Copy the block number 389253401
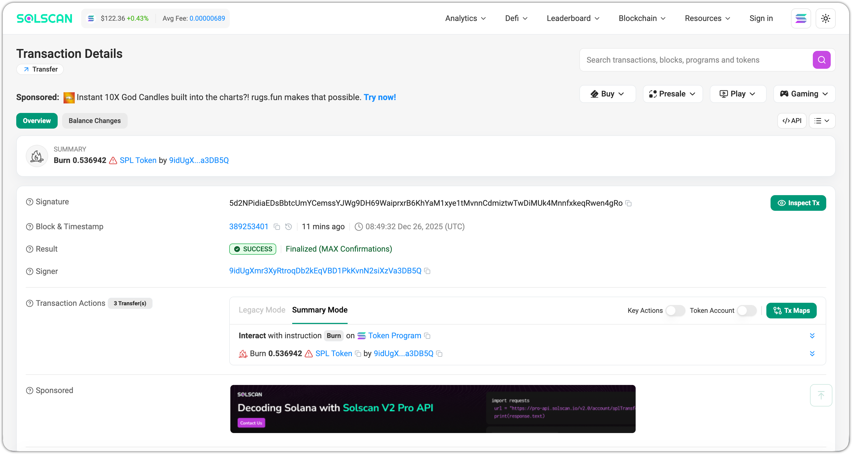Screen dimensions: 852x454 pos(277,227)
